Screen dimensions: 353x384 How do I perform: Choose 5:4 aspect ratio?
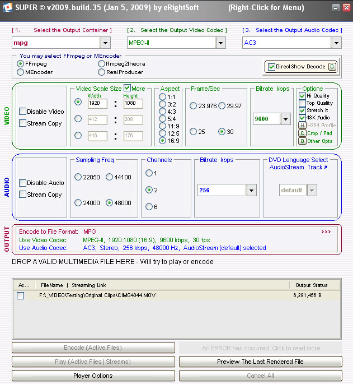[x=163, y=119]
